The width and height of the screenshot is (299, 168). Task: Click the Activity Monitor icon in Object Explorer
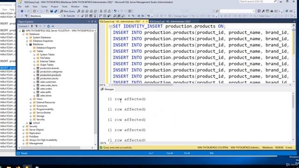click(x=53, y=26)
